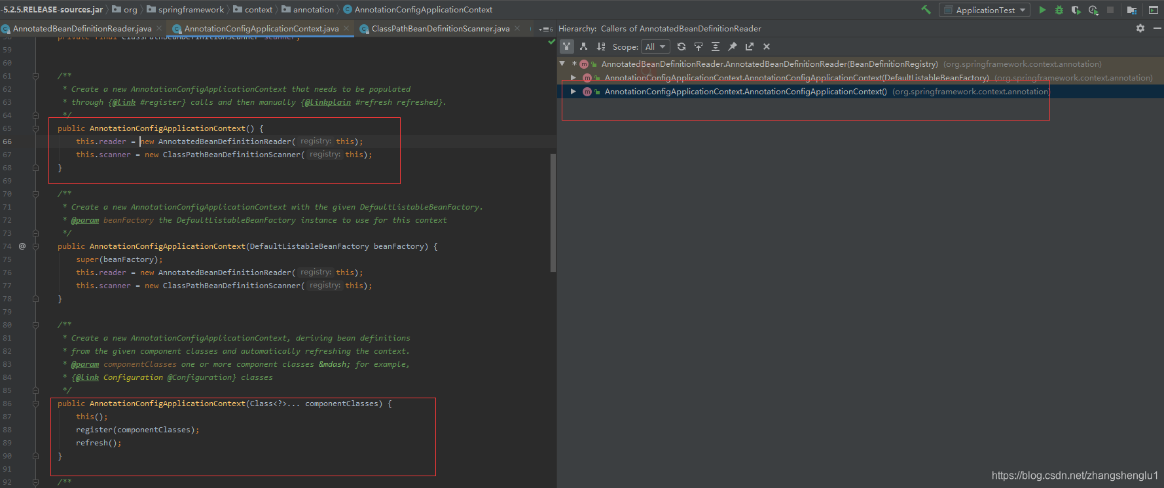This screenshot has height=488, width=1164.
Task: Expand all nodes in hierarchy tree
Action: pyautogui.click(x=716, y=47)
